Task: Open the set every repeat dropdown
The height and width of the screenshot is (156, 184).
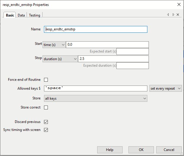Action: (166, 88)
